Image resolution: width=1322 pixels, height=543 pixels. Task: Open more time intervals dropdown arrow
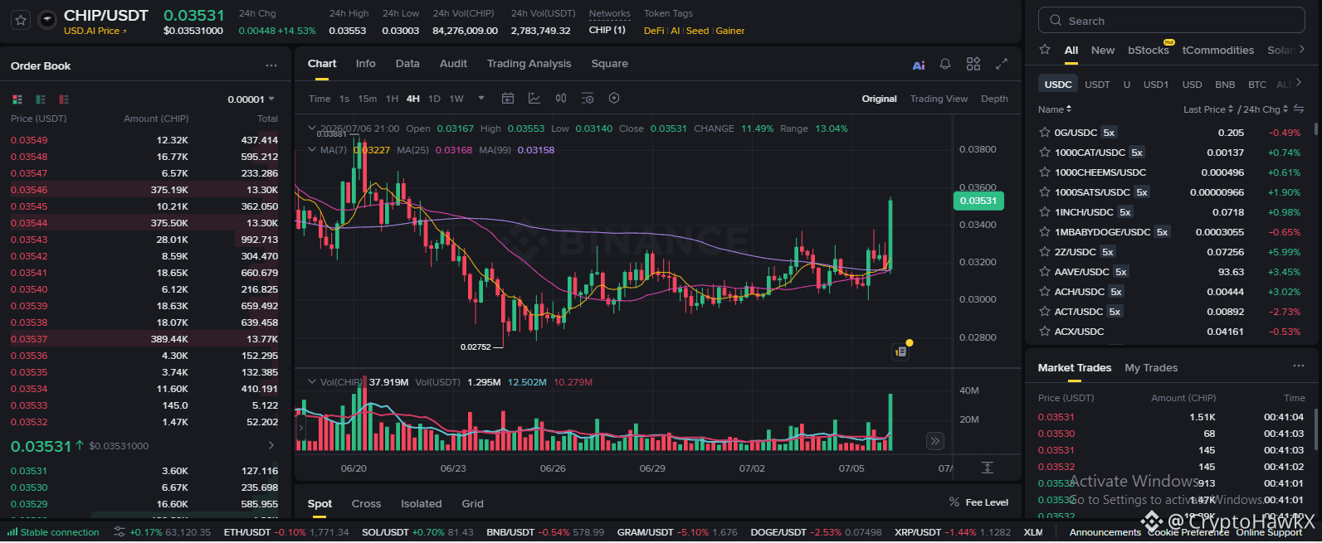(481, 99)
